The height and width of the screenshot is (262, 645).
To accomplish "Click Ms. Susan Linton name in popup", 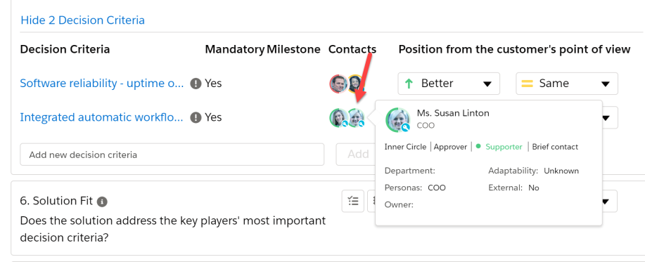I will (x=453, y=113).
